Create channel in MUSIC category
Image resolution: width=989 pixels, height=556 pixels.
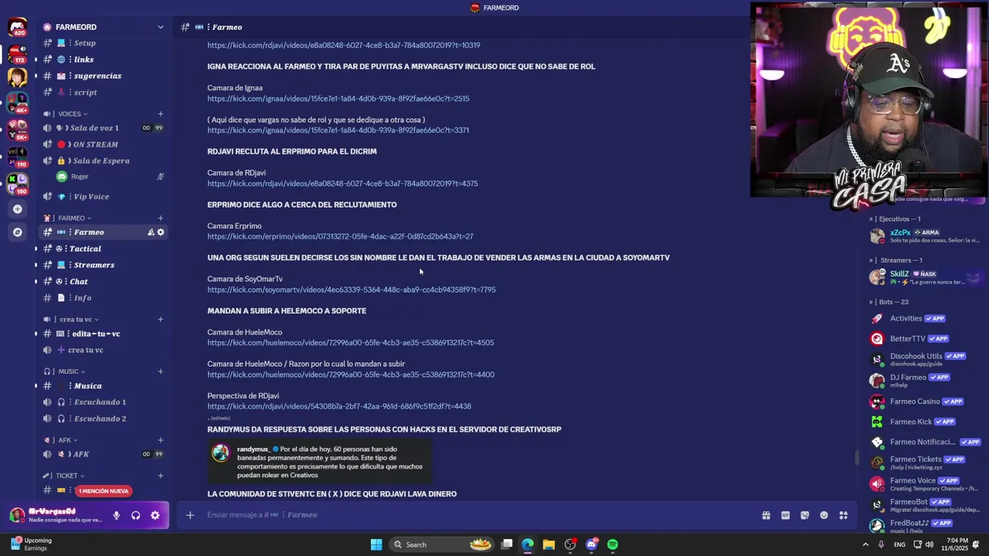click(161, 371)
